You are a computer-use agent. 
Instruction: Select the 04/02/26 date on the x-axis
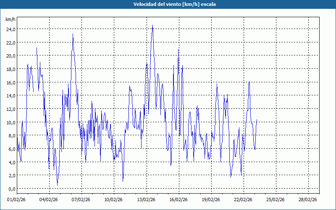coord(49,200)
